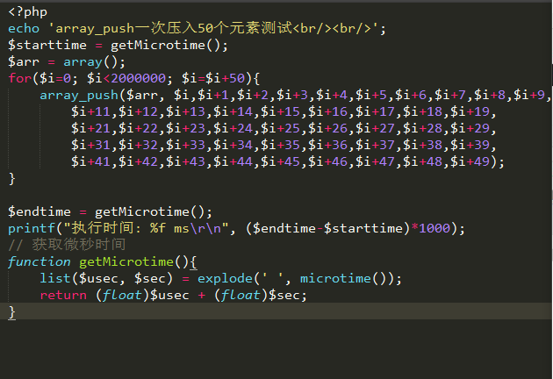This screenshot has width=553, height=379.
Task: Place cursor on the return keyword
Action: pos(63,295)
